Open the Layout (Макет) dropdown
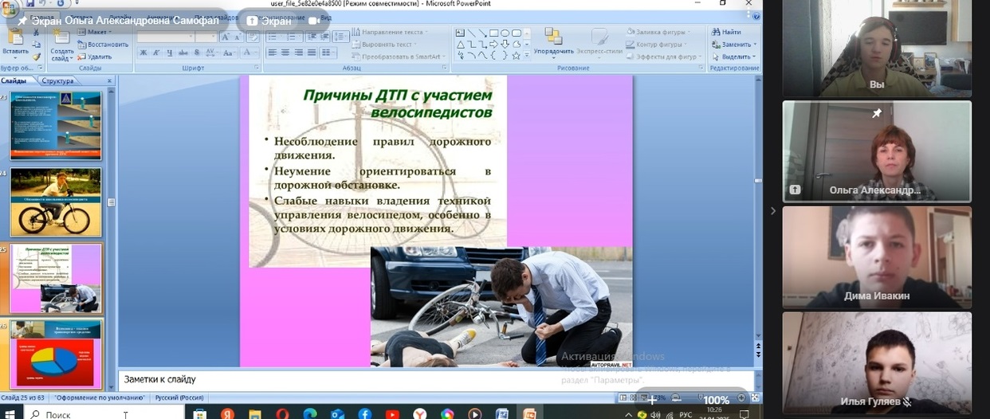The image size is (990, 419). coord(96,32)
